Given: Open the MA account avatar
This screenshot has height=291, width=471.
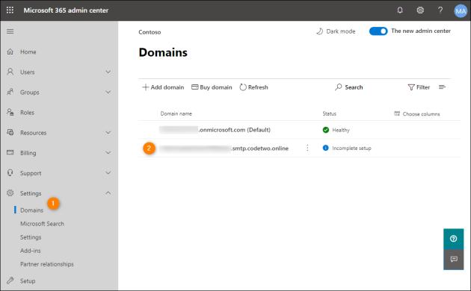Looking at the screenshot, I should 461,11.
